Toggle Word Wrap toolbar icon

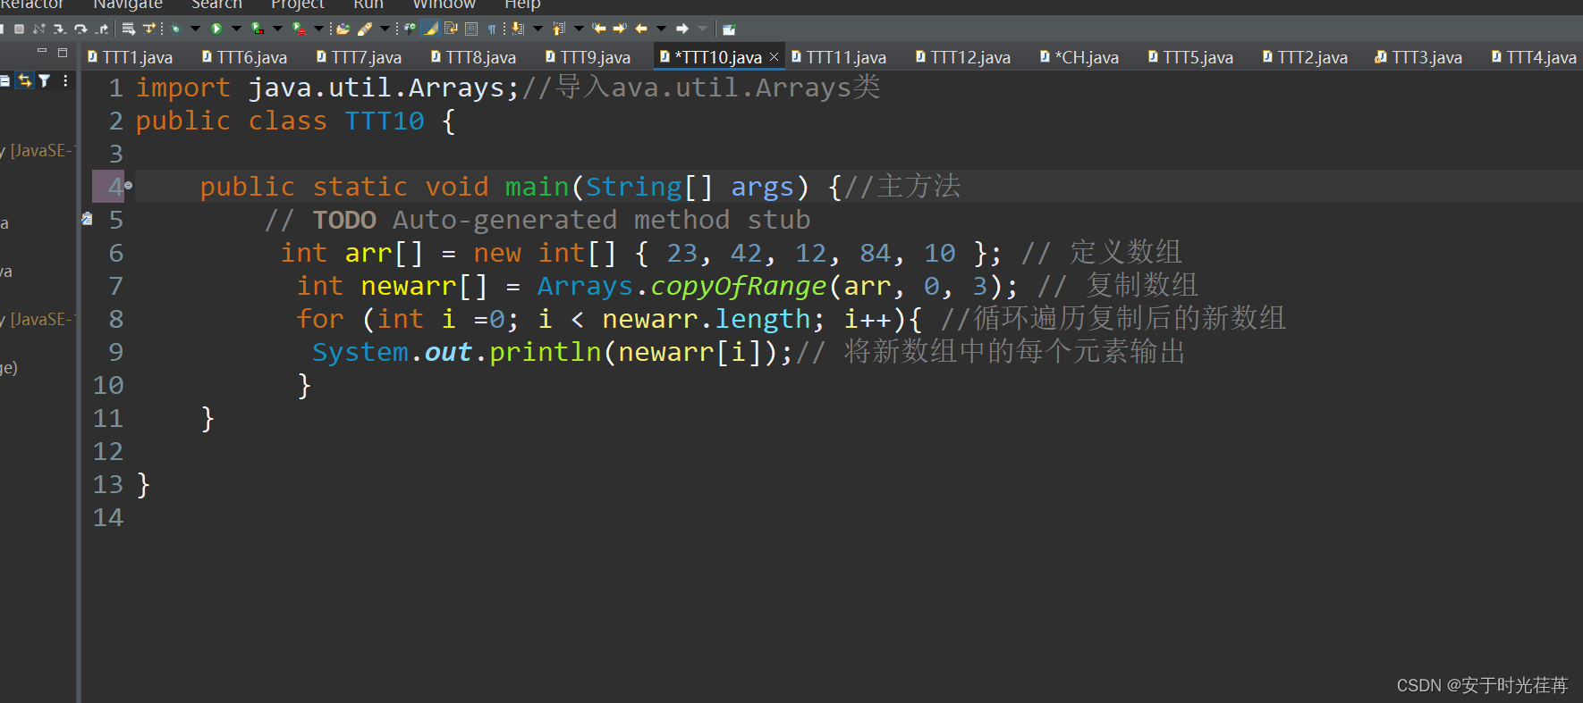click(451, 29)
